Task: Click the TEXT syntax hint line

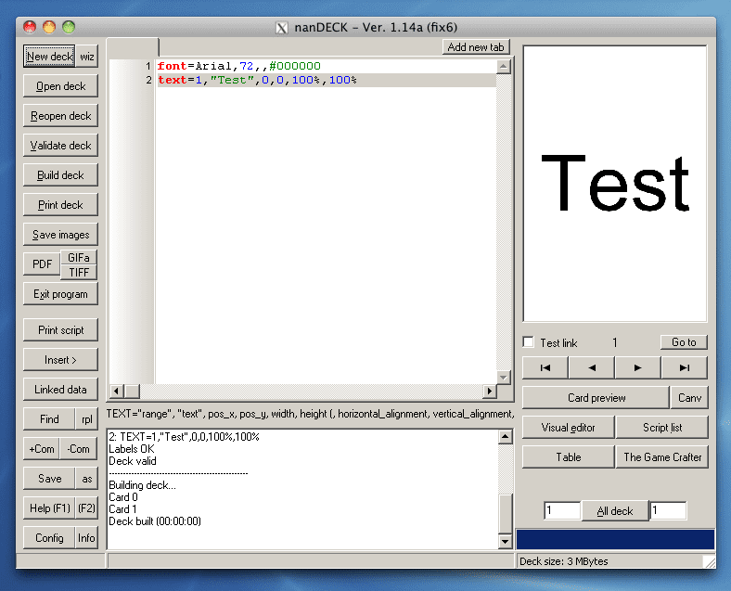Action: click(x=310, y=414)
